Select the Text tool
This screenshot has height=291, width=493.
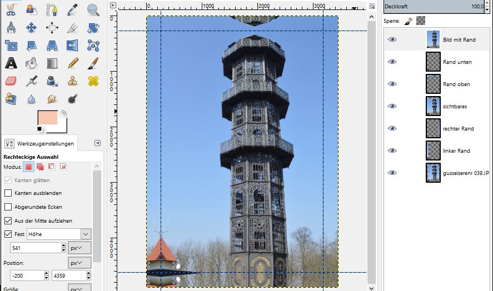coord(11,63)
